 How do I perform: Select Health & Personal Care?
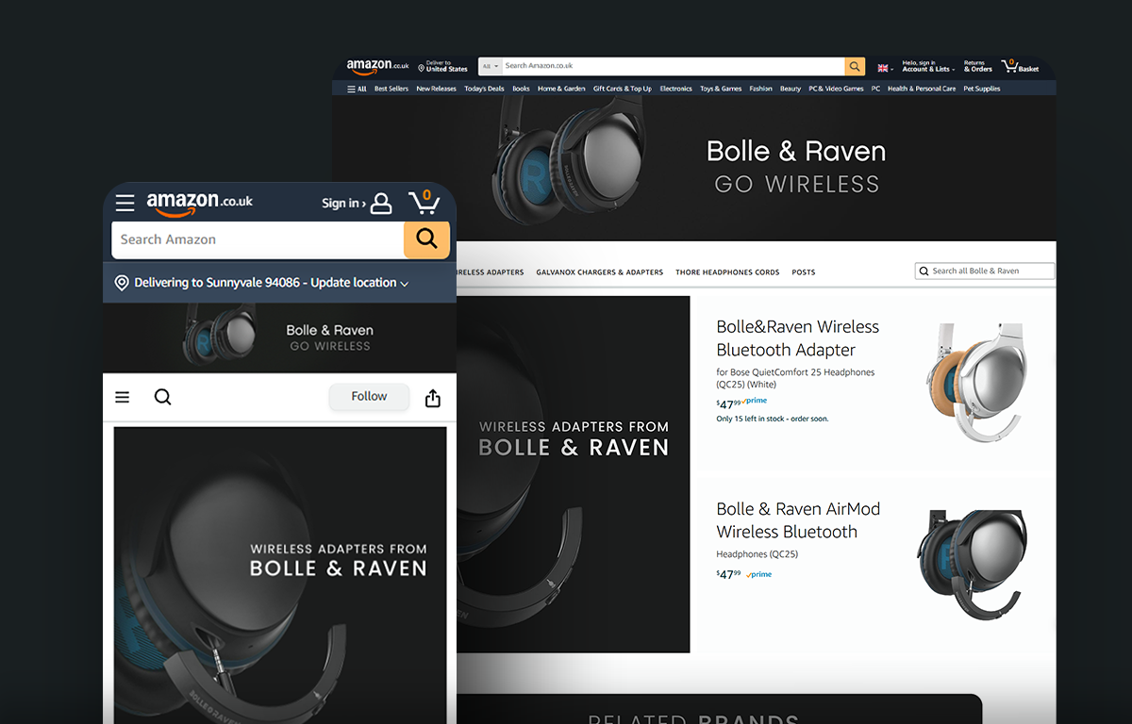coord(922,89)
